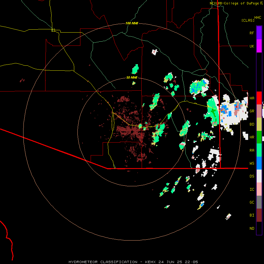Screen dimensions: 264x264
Task: Click the BD legend label
Action: (252, 124)
